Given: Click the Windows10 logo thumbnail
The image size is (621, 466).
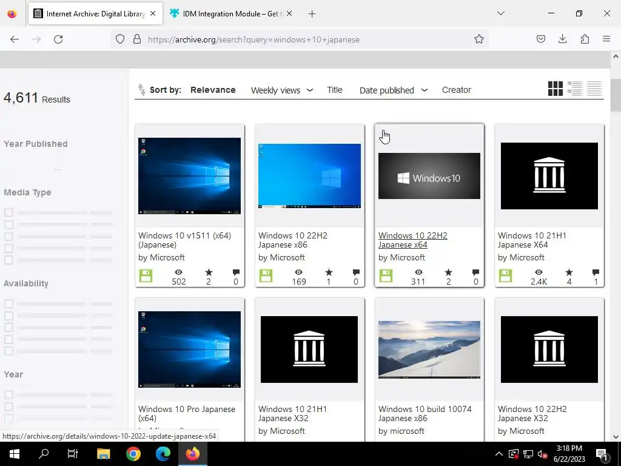Looking at the screenshot, I should [429, 176].
